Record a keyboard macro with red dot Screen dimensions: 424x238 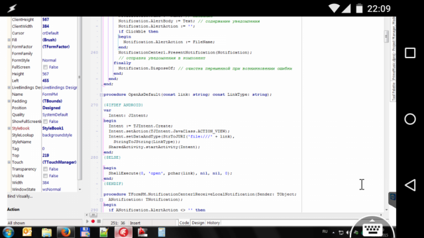[x=93, y=221]
